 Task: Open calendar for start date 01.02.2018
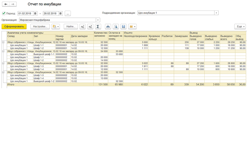35,14
